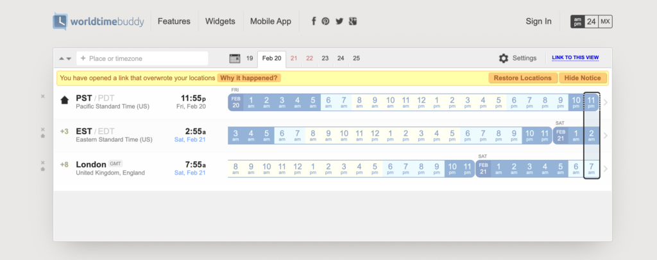This screenshot has width=657, height=260.
Task: Open the Facebook share icon
Action: pos(314,21)
